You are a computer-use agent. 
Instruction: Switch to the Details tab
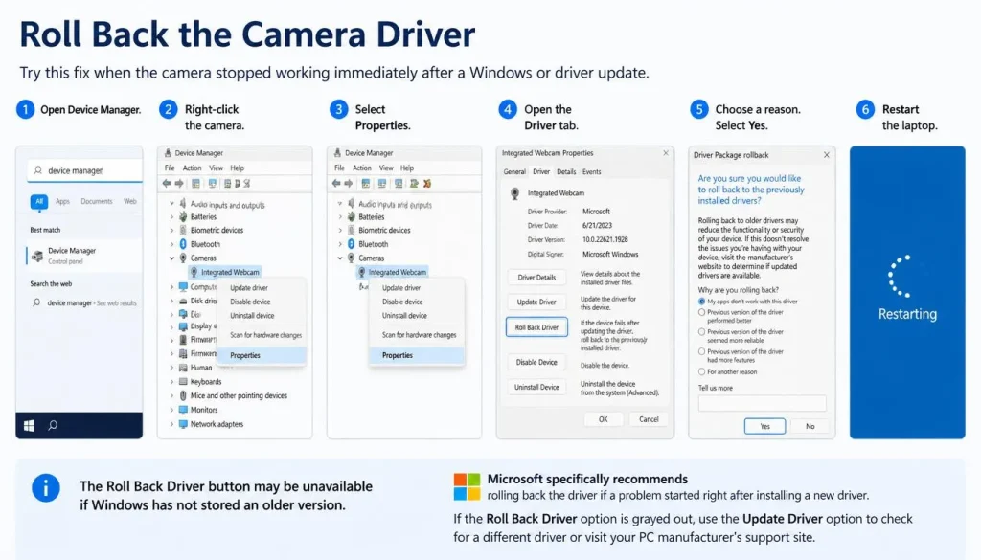pyautogui.click(x=566, y=172)
